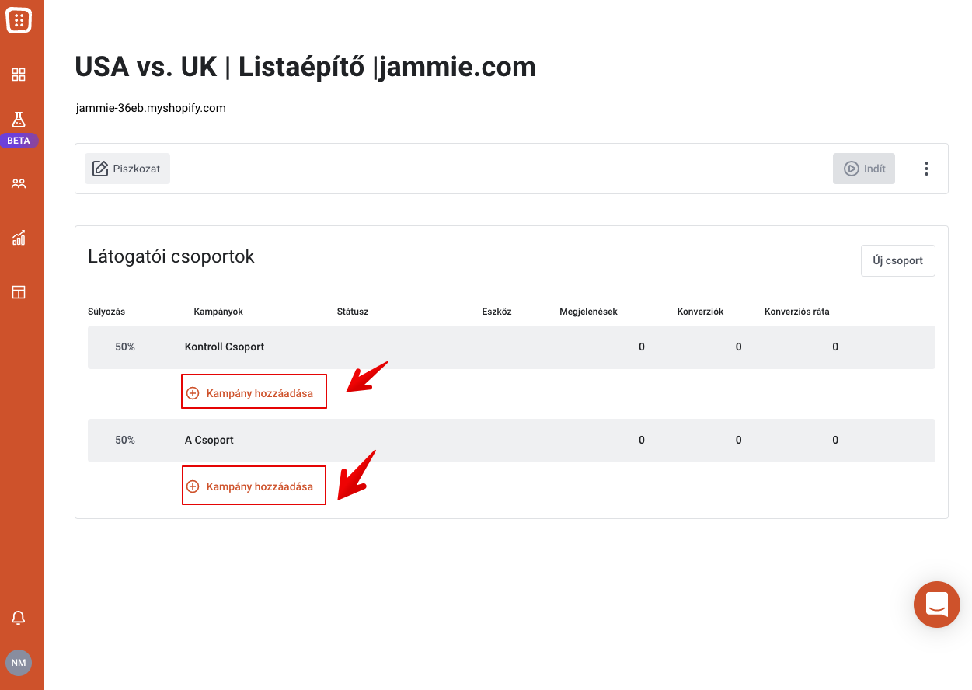This screenshot has height=690, width=972.
Task: Click the 50% weighting of A Csoport
Action: pyautogui.click(x=125, y=441)
